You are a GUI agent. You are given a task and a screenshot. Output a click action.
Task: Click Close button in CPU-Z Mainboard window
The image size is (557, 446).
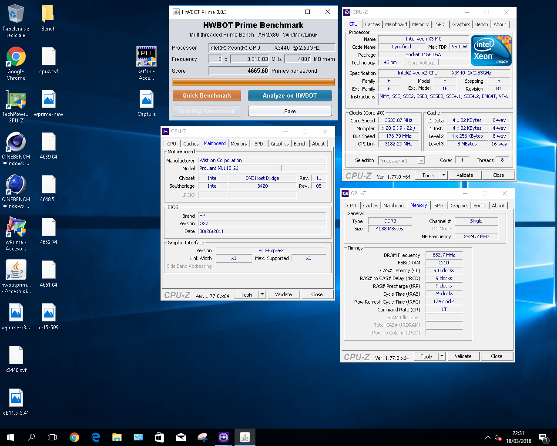[x=317, y=294]
